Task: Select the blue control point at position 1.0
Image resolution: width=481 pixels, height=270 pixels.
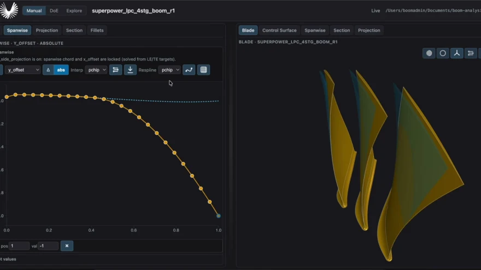Action: [219, 216]
